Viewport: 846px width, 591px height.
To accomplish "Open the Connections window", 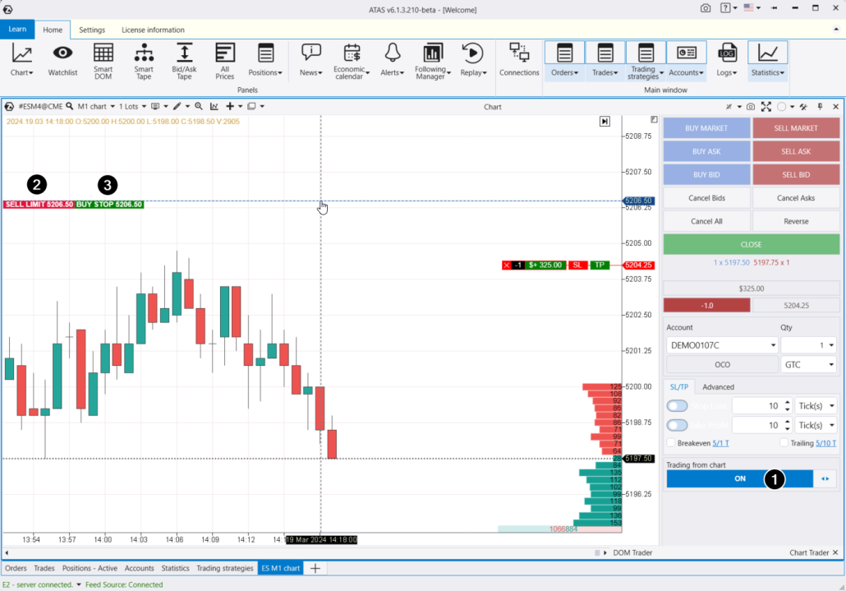I will (x=518, y=56).
